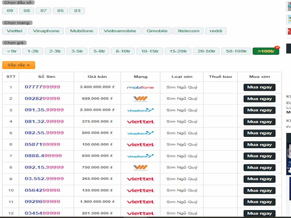Open SIM number 0928299999

coord(42,98)
